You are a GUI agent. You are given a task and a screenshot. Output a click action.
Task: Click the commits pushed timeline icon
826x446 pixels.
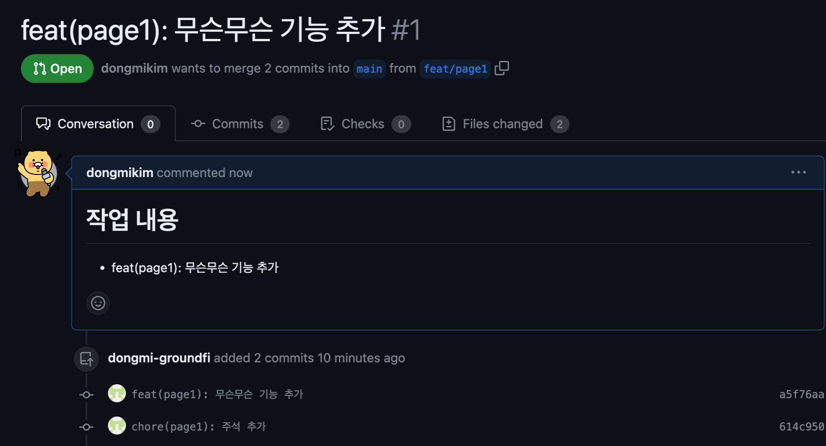[86, 359]
